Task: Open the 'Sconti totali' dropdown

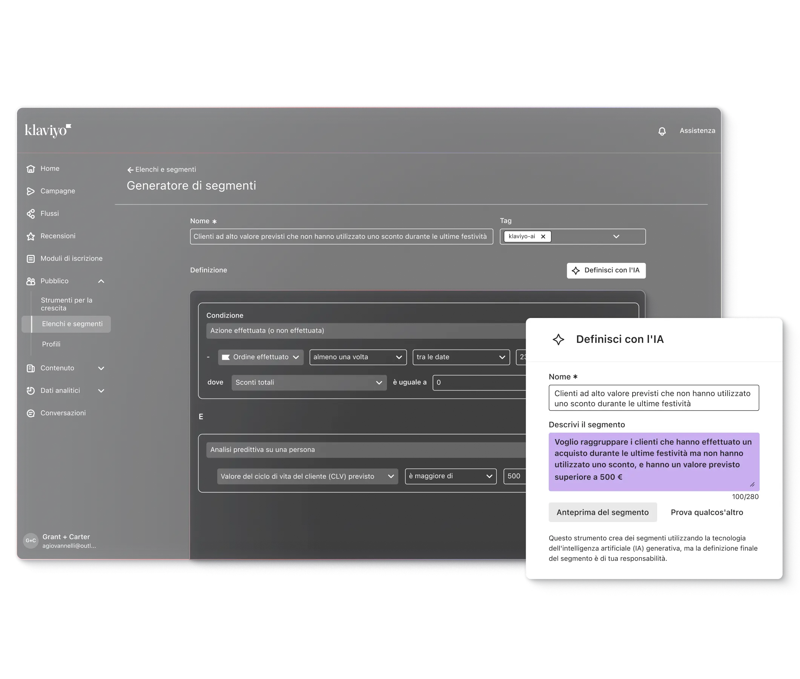Action: click(309, 383)
